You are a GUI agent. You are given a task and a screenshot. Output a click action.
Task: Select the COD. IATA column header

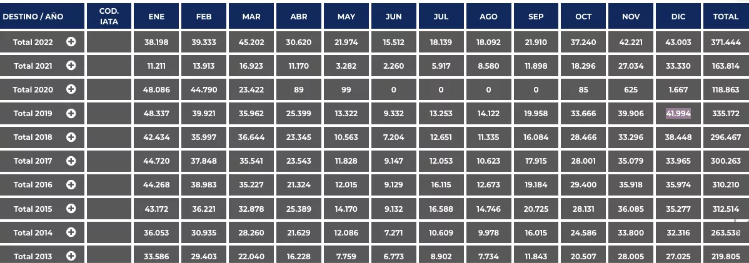(109, 17)
